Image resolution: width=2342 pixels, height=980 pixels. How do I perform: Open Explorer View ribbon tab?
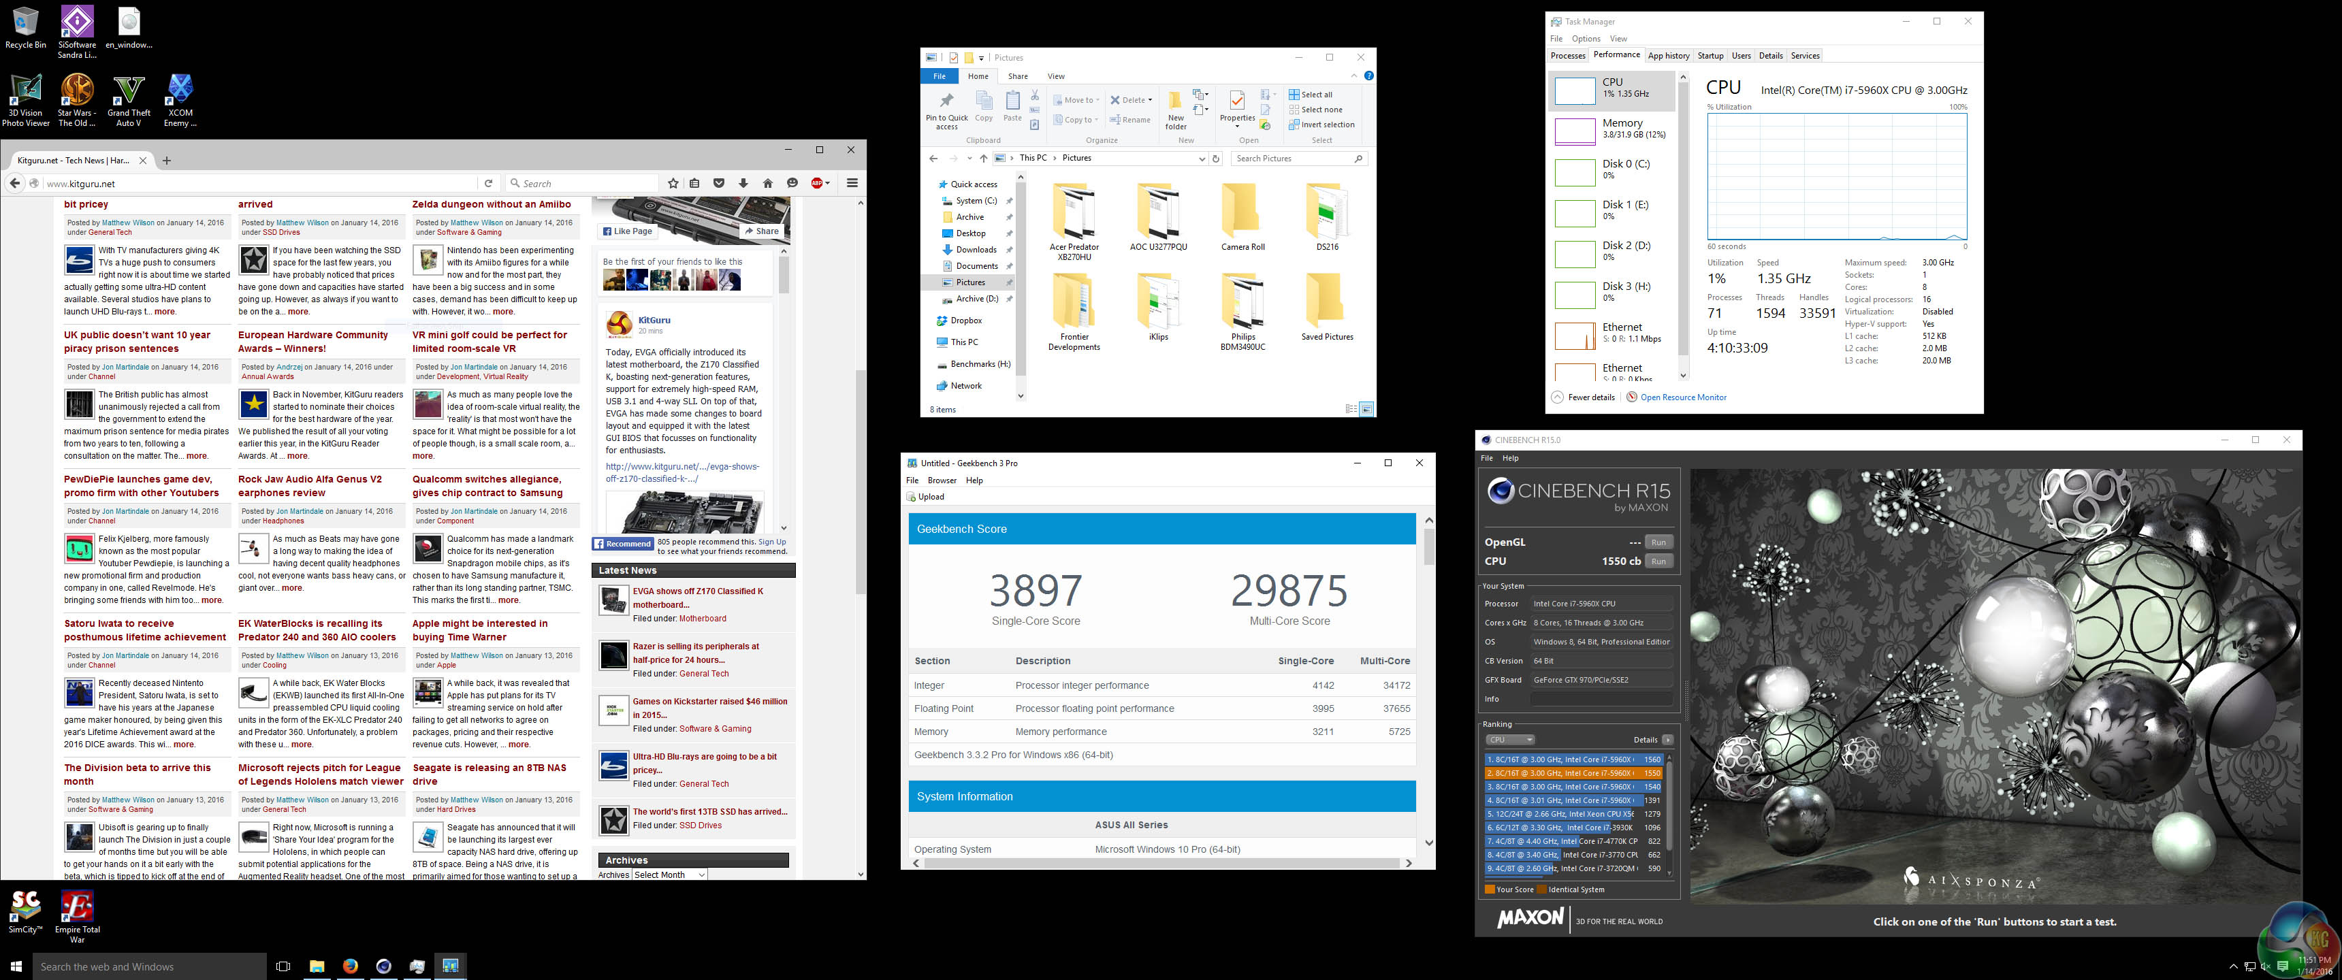coord(1055,76)
